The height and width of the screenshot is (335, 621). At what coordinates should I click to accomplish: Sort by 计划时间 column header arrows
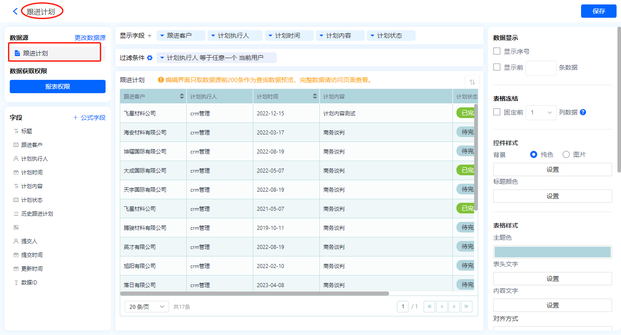coord(315,96)
